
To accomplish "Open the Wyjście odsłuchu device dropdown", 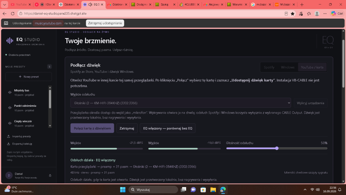I will (x=181, y=103).
